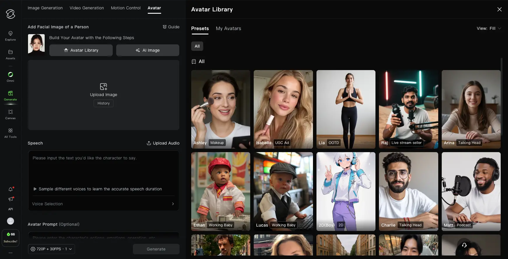Screen dimensions: 508x259
Task: Click the API sidebar item
Action: click(11, 209)
